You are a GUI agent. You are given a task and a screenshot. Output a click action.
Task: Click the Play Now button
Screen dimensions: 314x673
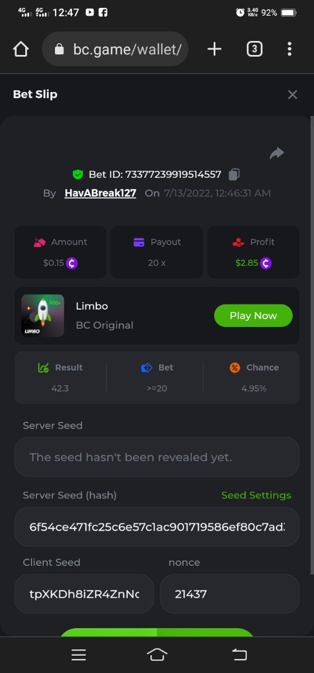[253, 316]
